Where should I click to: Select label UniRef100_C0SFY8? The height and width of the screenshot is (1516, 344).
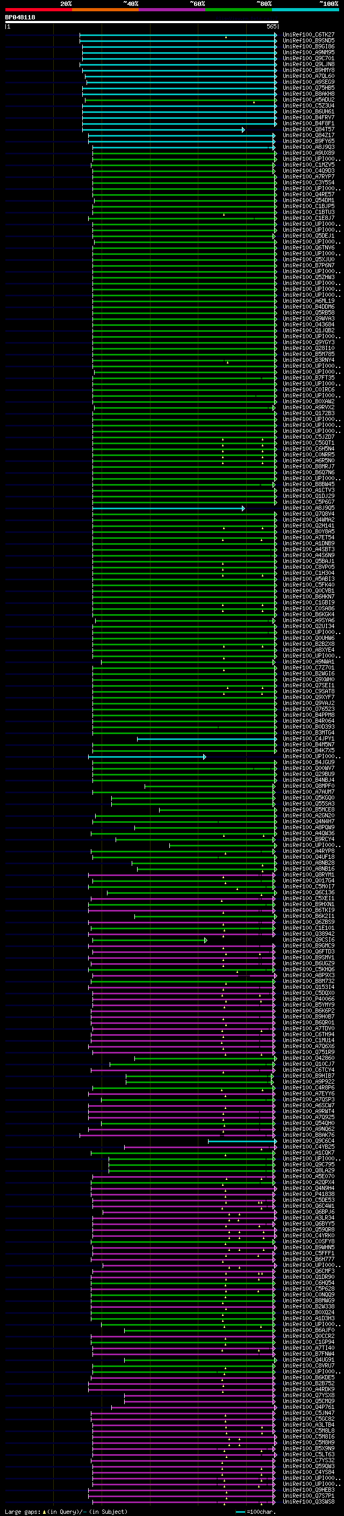click(308, 1241)
